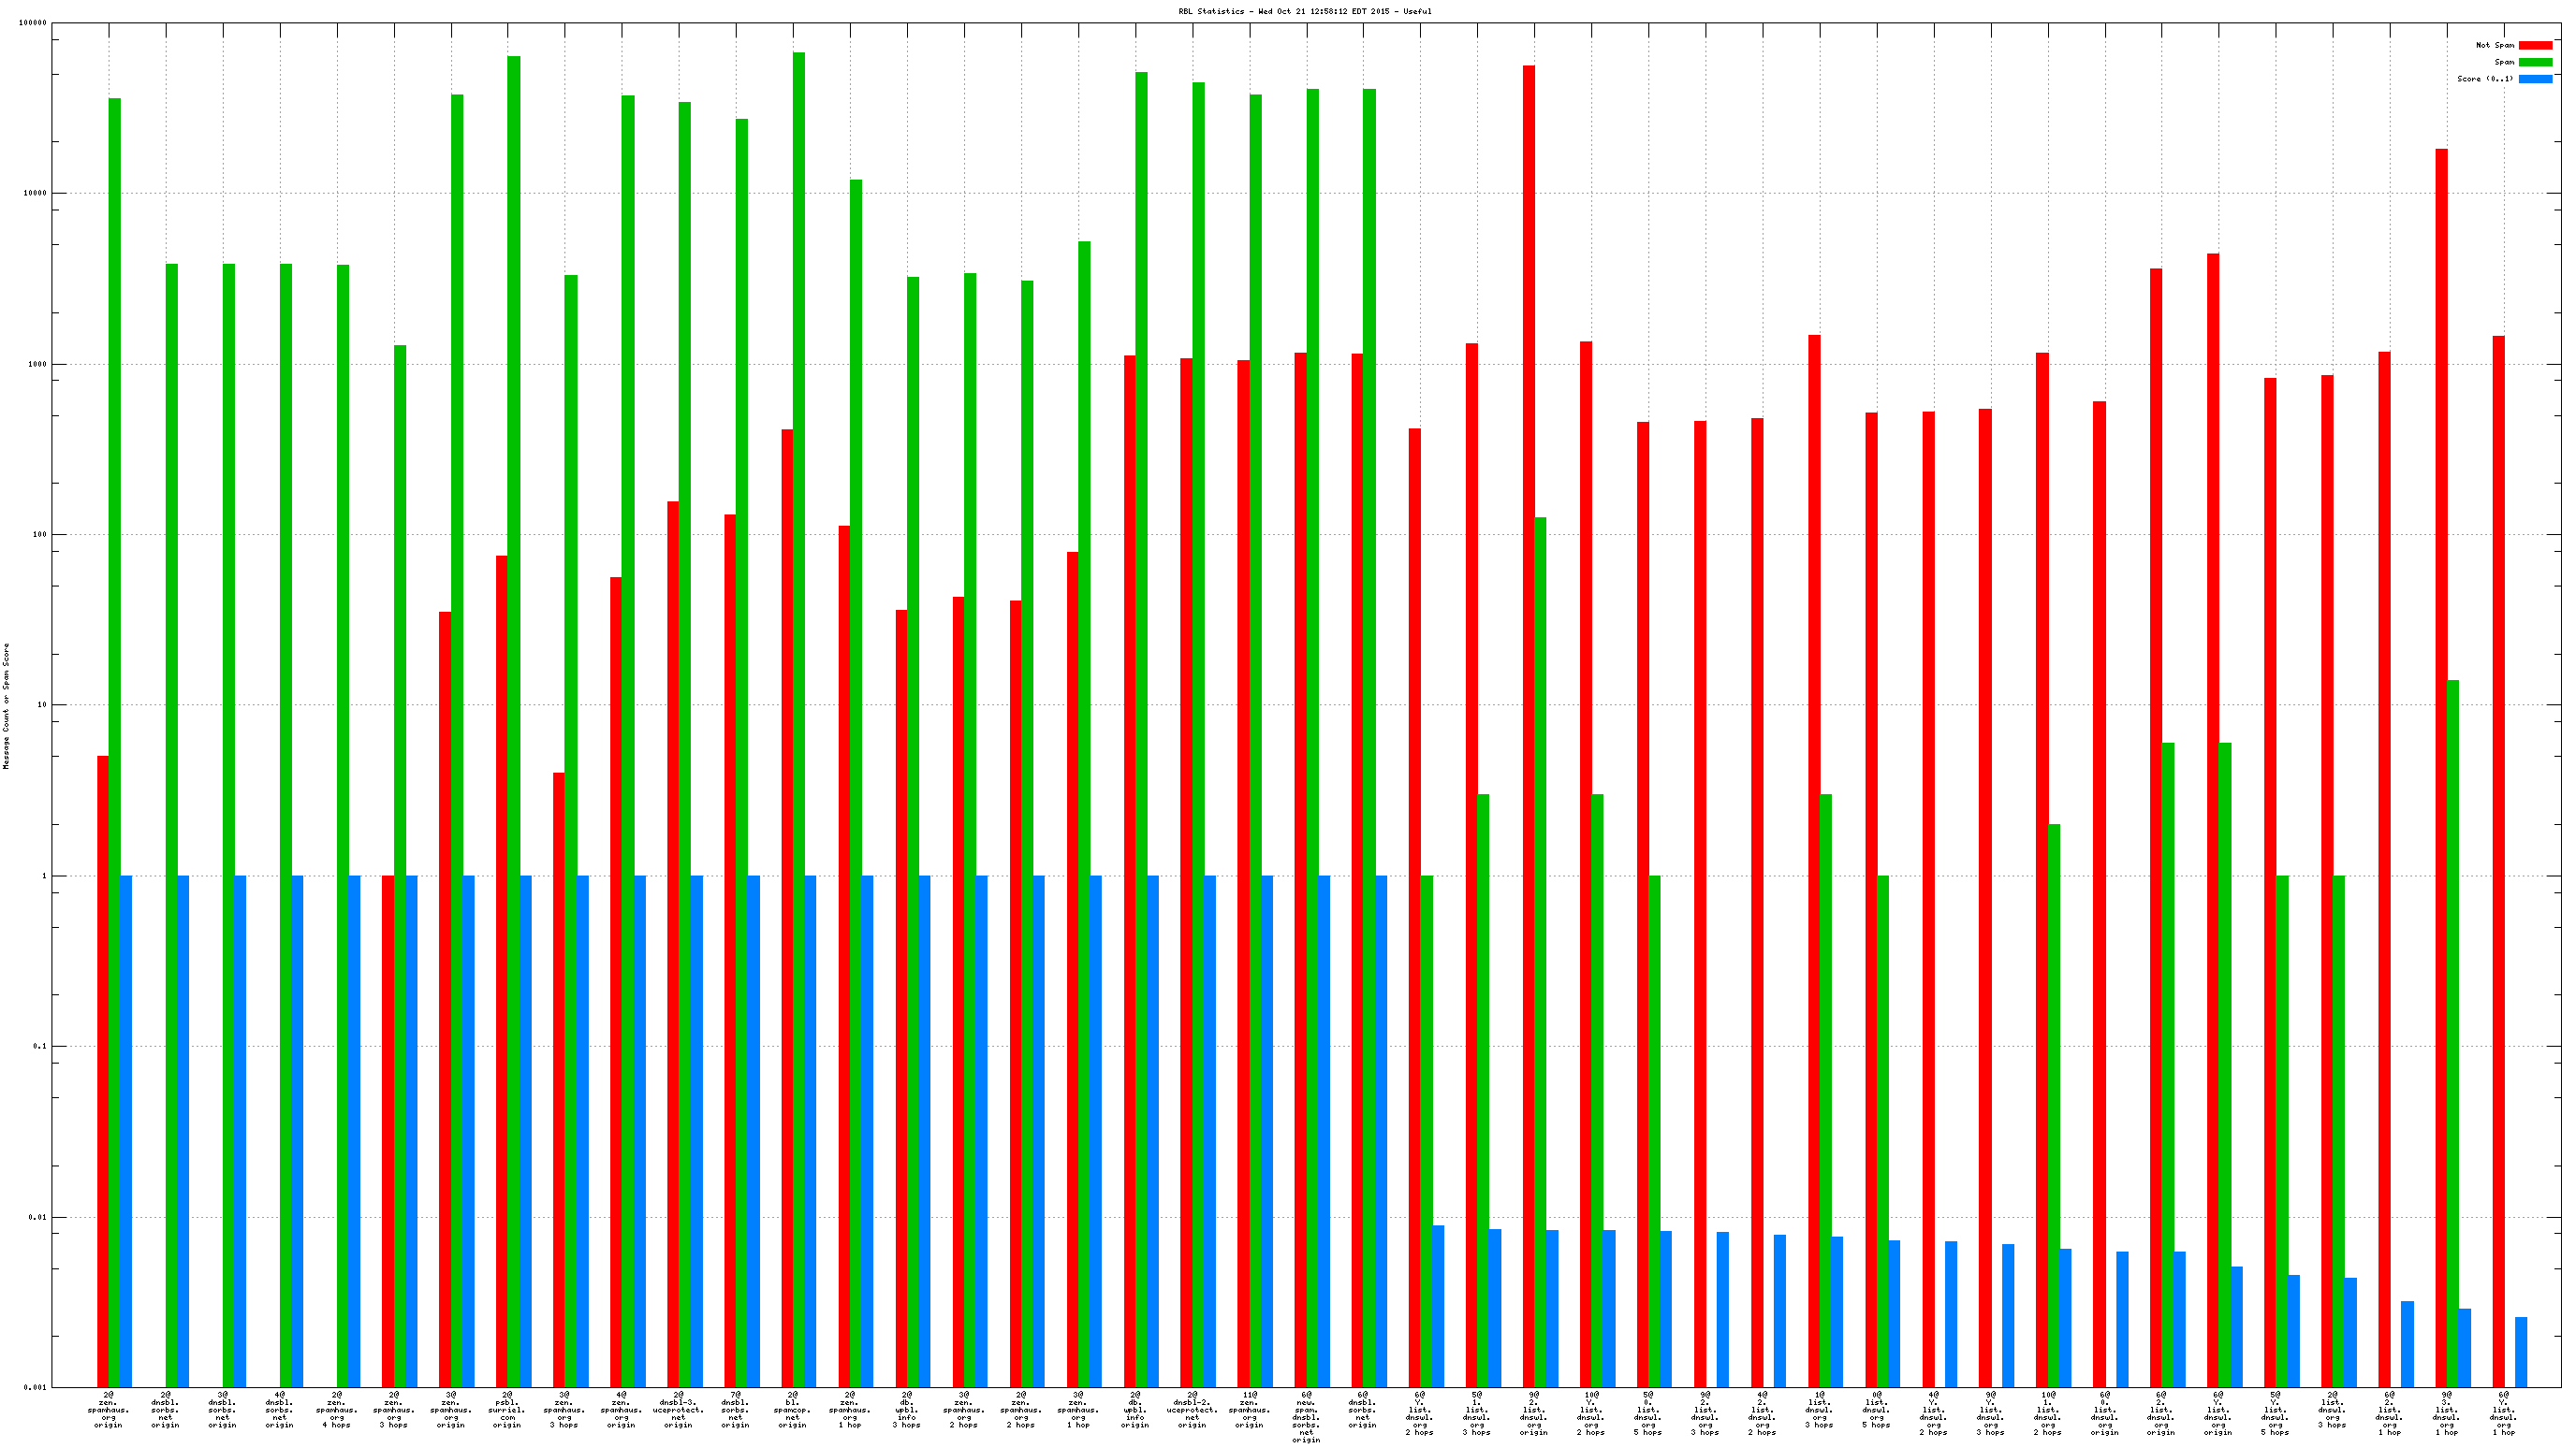The image size is (2576, 1448).
Task: Click the leftmost red bar in chart
Action: pyautogui.click(x=103, y=1069)
